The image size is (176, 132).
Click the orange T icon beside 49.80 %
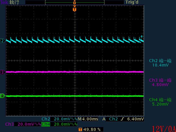click(x=80, y=129)
